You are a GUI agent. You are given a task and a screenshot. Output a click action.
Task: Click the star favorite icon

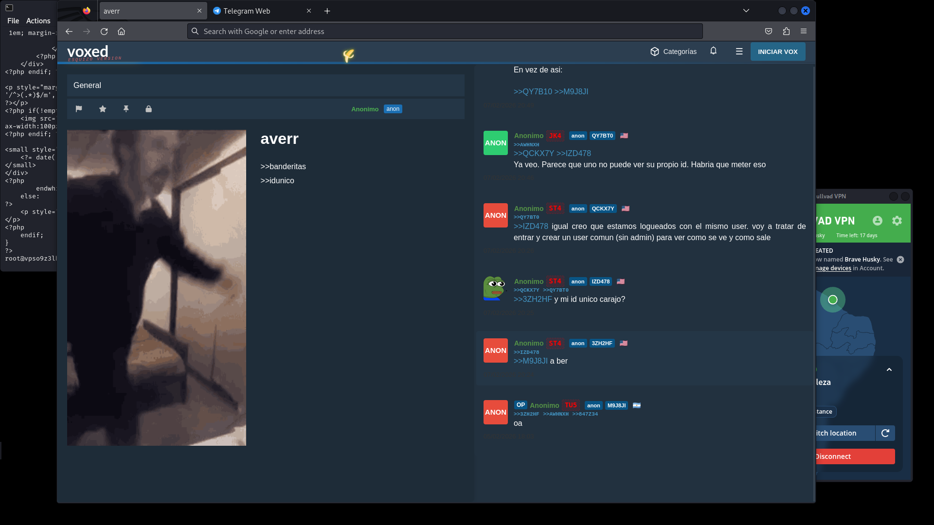(103, 109)
